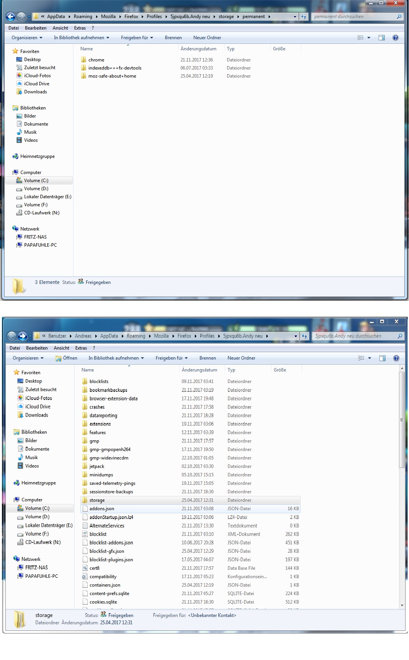Image resolution: width=409 pixels, height=660 pixels.
Task: Open Datei menu in top window
Action: point(13,28)
